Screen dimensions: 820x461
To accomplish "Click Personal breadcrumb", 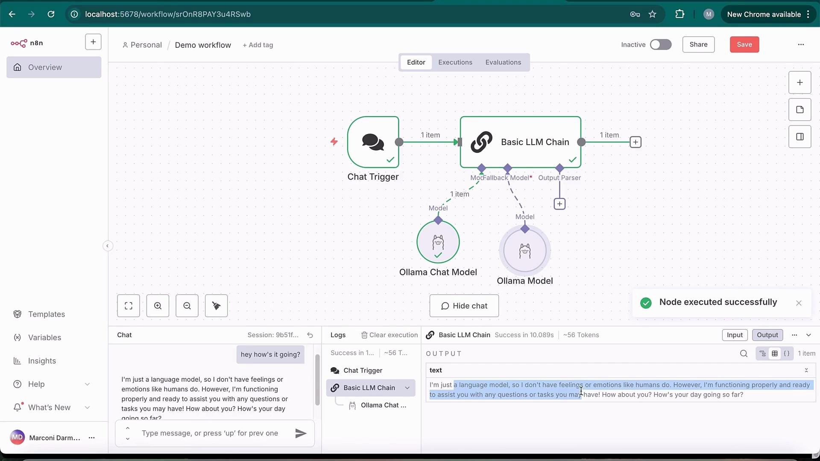I will (x=142, y=45).
